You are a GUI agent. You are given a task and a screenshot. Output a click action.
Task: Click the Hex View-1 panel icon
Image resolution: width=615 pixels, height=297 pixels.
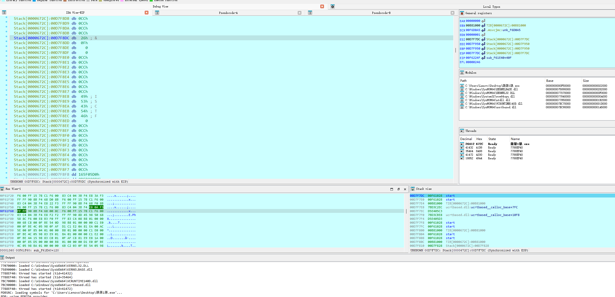tap(2, 189)
